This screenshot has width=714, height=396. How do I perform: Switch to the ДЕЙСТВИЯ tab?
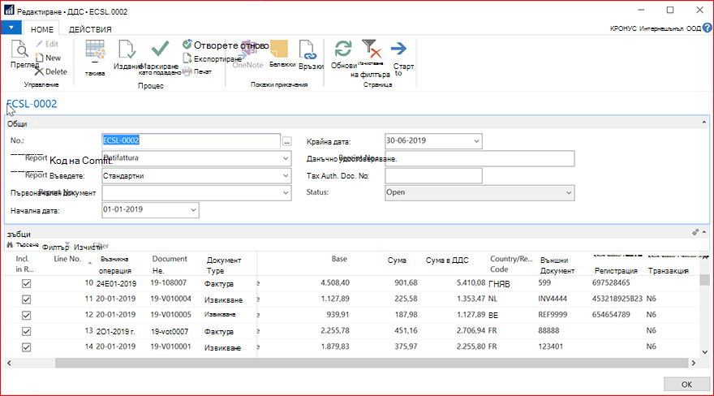[x=90, y=29]
